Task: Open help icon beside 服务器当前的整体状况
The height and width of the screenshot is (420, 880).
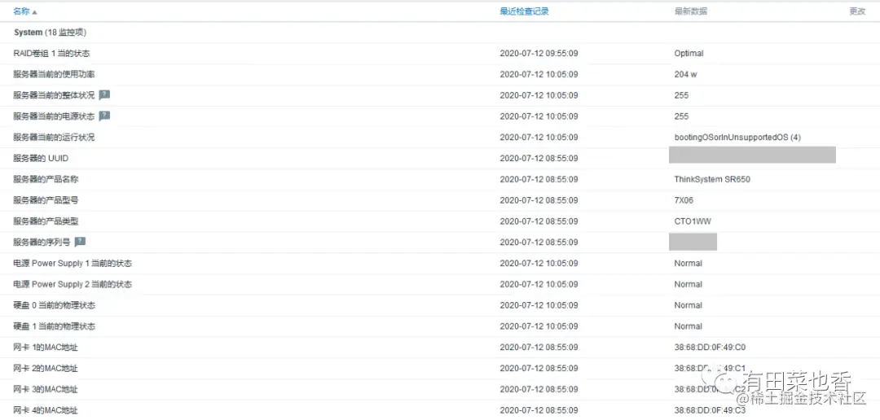Action: (104, 94)
